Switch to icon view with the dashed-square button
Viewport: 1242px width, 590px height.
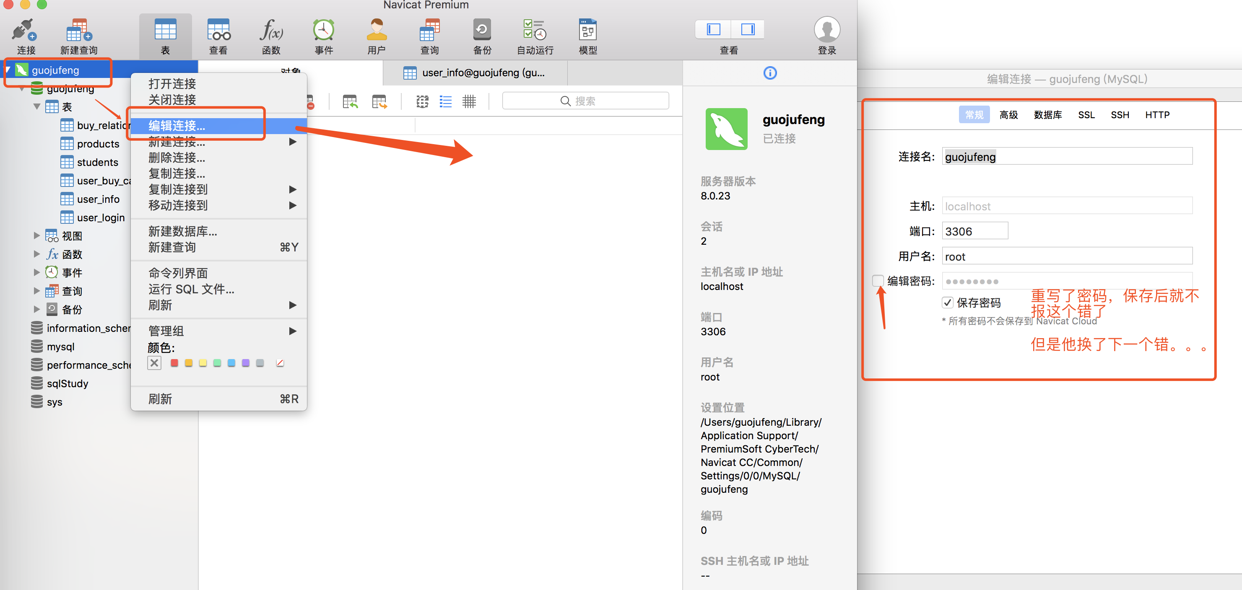422,102
